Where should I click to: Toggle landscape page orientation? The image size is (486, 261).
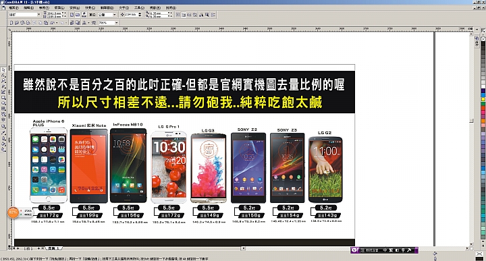click(78, 15)
